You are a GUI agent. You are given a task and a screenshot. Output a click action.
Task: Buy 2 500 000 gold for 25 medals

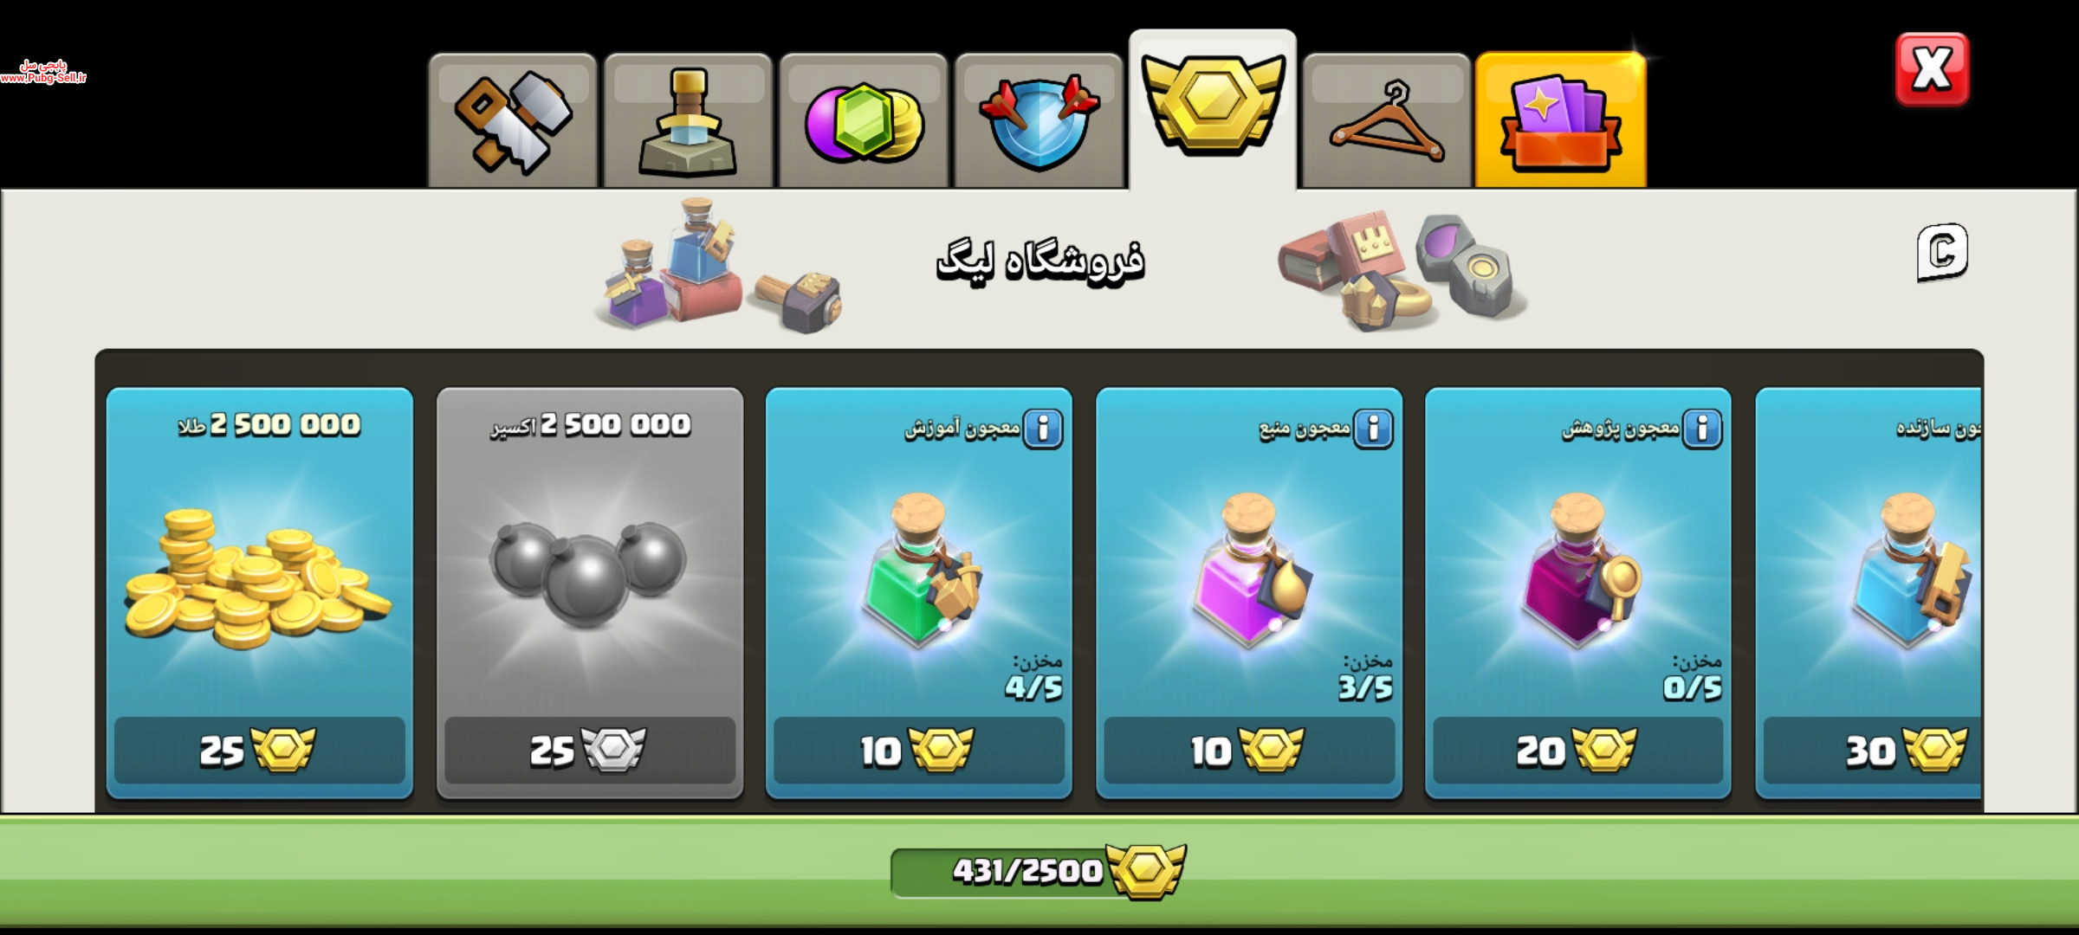pyautogui.click(x=260, y=750)
